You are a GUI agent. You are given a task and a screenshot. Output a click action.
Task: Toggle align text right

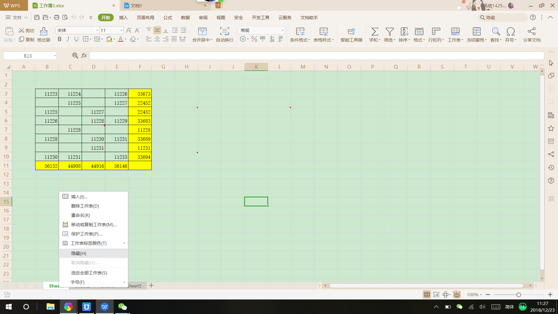pyautogui.click(x=166, y=39)
